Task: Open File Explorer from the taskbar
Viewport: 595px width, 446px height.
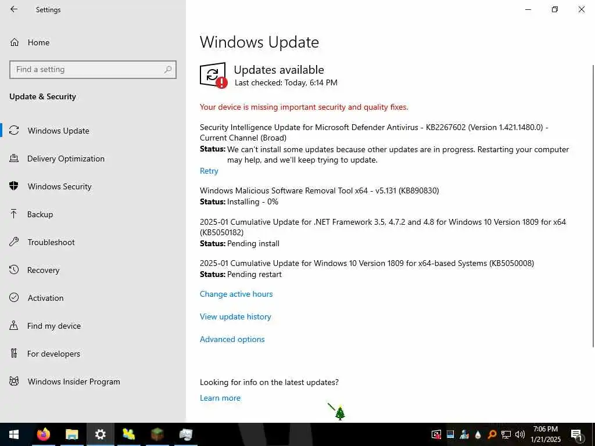Action: [71, 434]
